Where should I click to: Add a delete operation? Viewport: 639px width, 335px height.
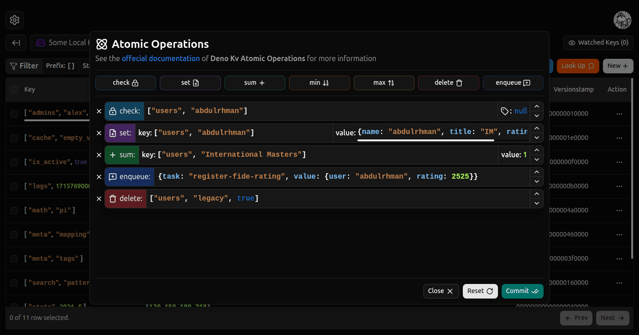(x=449, y=83)
